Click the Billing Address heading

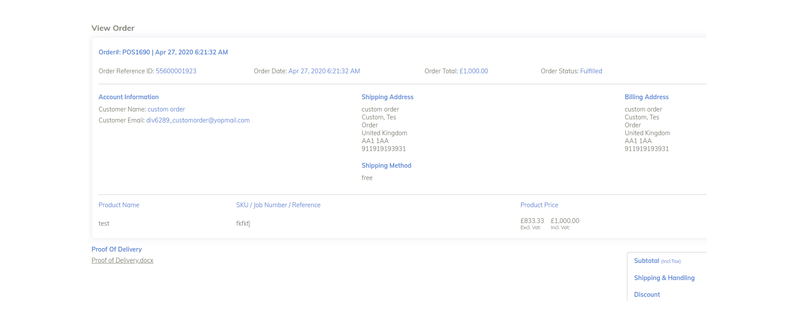coord(646,97)
